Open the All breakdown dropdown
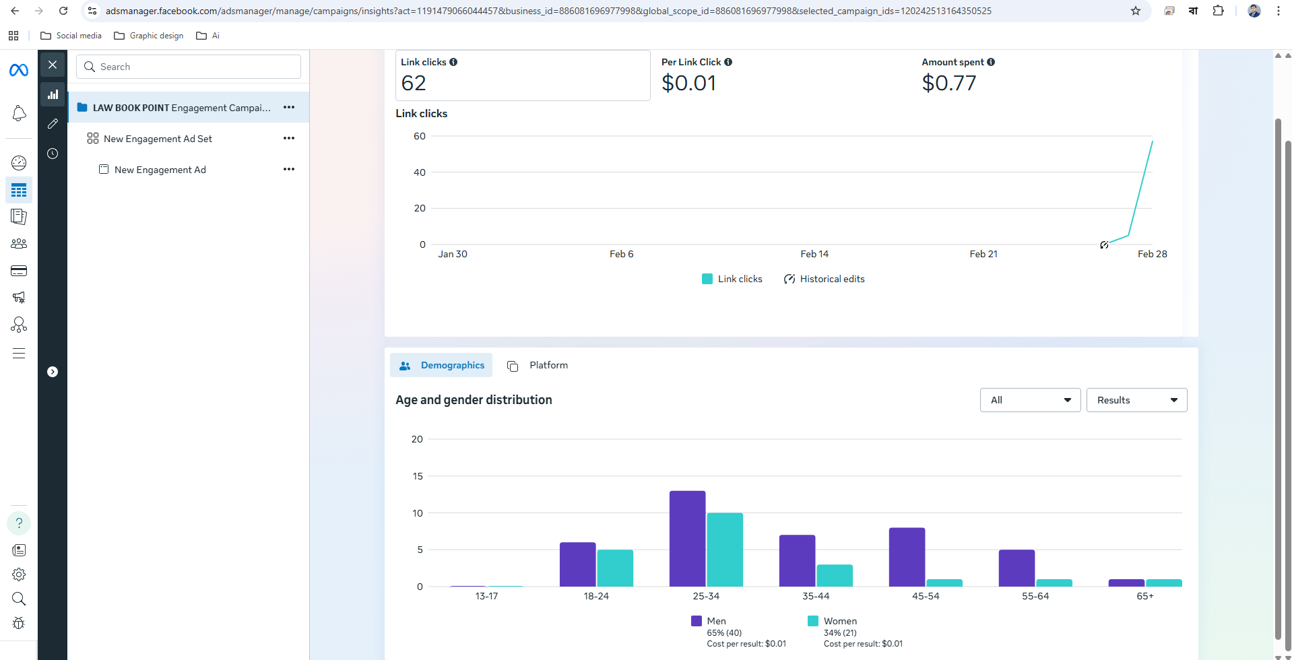1292x660 pixels. point(1030,400)
